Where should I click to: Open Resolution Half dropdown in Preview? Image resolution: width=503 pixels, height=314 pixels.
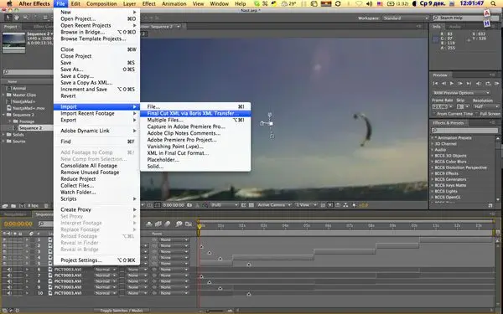tap(486, 106)
